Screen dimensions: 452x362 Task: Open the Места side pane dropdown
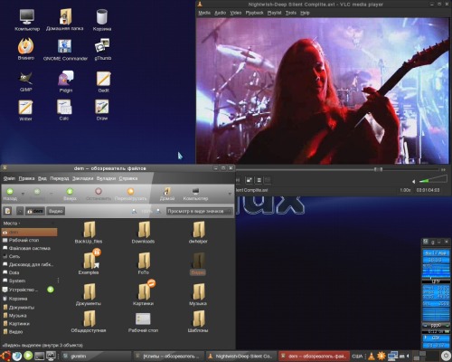point(12,224)
